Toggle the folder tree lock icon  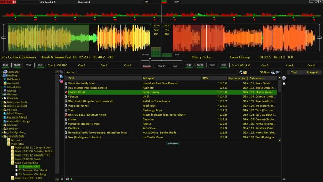tap(62, 179)
